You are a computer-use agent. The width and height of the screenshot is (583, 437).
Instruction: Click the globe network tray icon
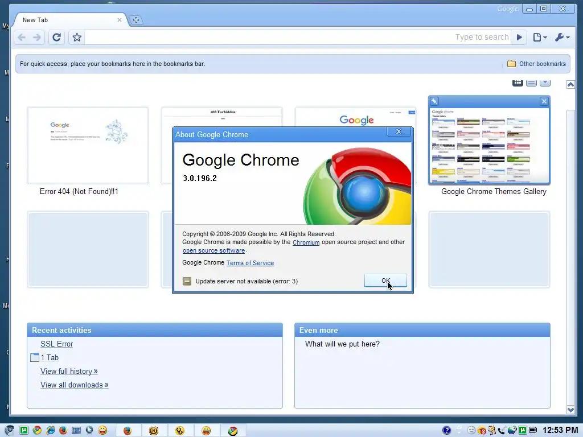coord(512,430)
